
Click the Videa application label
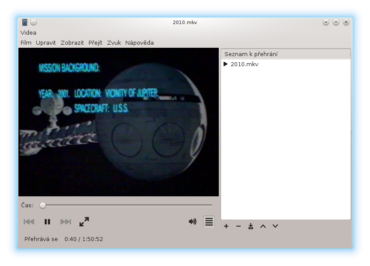[x=28, y=32]
